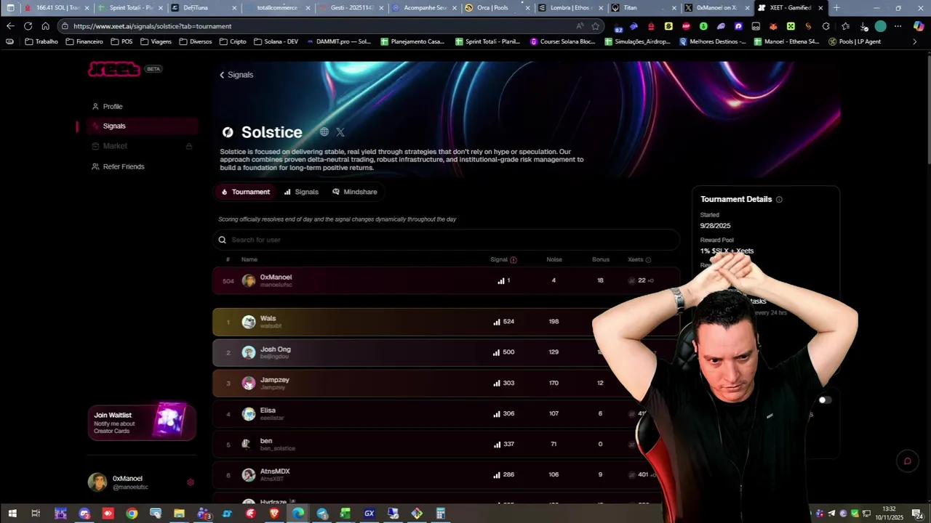The height and width of the screenshot is (523, 931).
Task: Click the Xeets column info icon
Action: coord(648,260)
